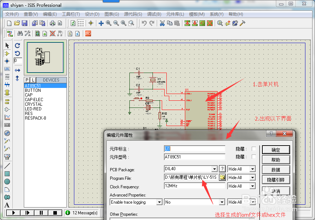Open Hide All dropdown beside Program File
Screen dimensions: 315x220
(253, 178)
